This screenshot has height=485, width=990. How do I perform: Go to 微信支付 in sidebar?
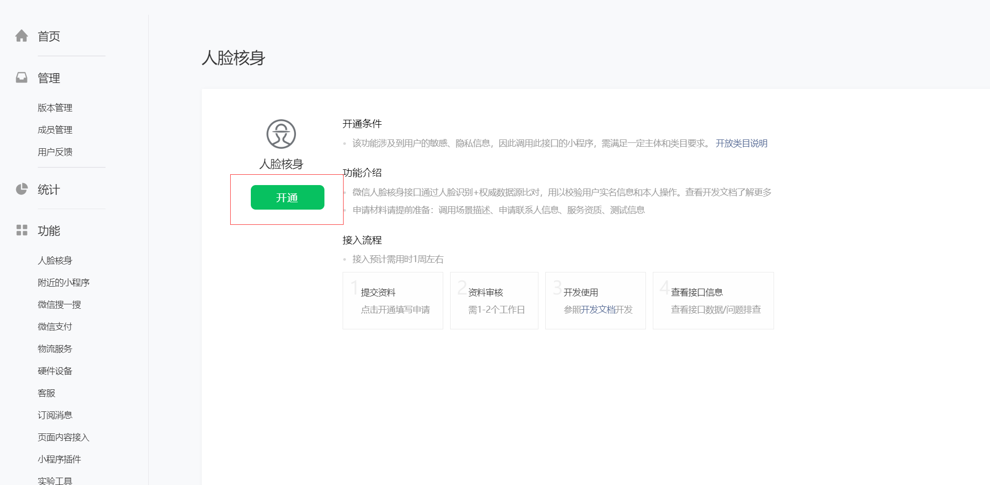click(x=55, y=326)
